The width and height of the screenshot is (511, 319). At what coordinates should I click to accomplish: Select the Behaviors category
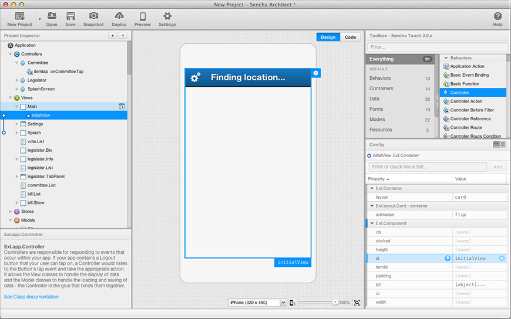(400, 78)
